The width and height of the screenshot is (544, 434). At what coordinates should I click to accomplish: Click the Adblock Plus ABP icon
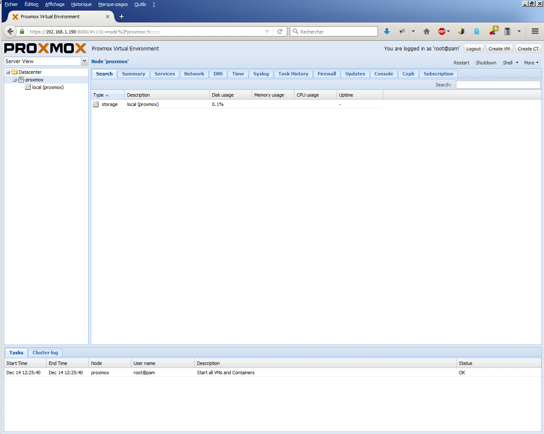coord(441,31)
